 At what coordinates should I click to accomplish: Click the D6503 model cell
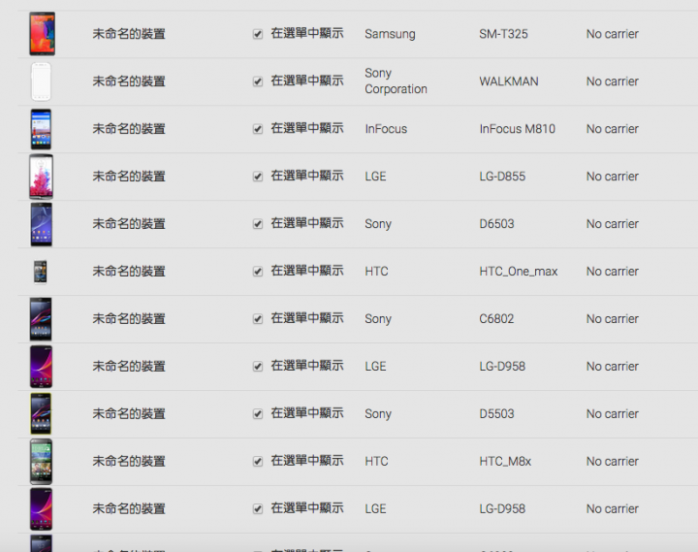click(x=496, y=224)
